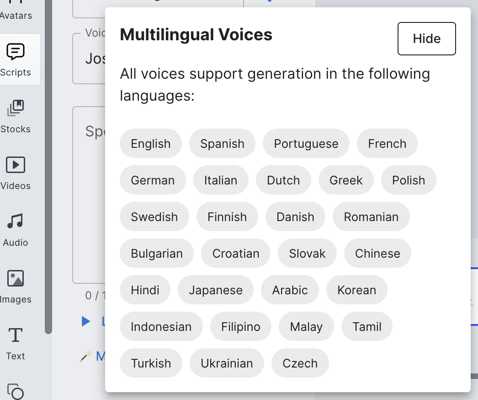
Task: Click the Portuguese language chip
Action: [306, 144]
